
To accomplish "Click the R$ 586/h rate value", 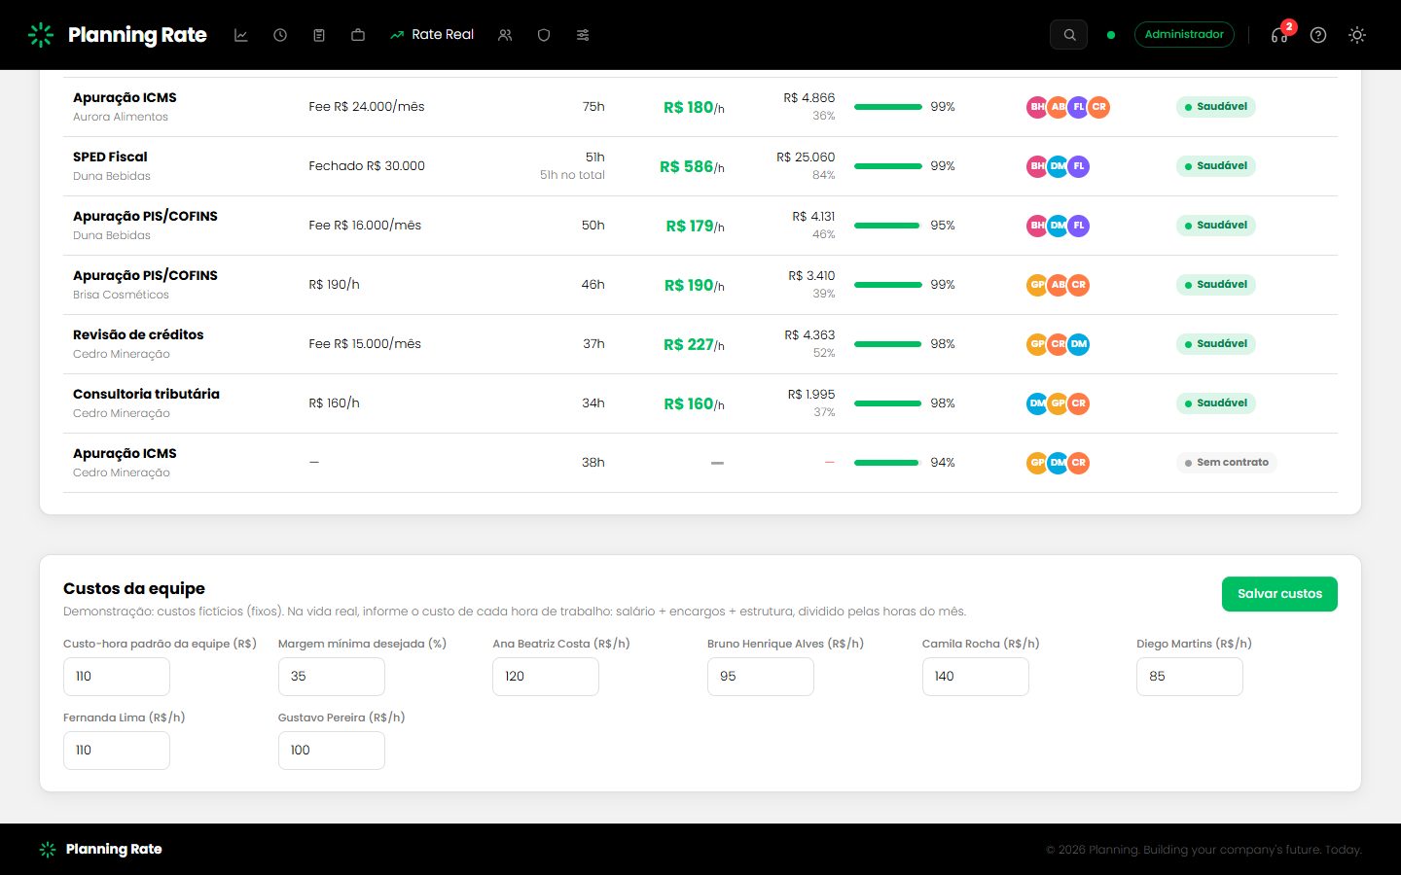I will click(692, 167).
